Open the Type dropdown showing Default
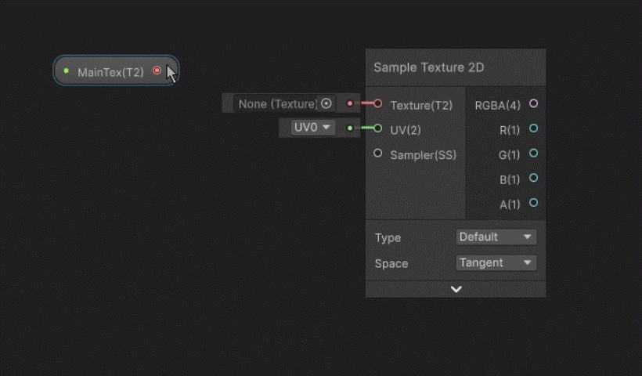This screenshot has width=642, height=376. 496,237
